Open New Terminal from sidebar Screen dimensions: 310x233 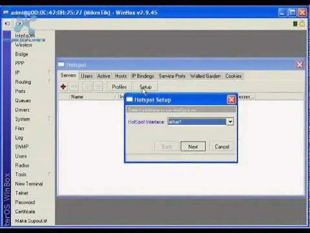point(29,184)
